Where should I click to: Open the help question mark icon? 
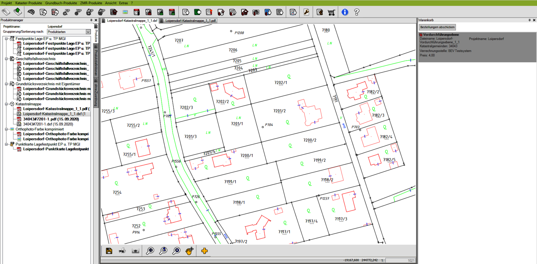pyautogui.click(x=356, y=12)
